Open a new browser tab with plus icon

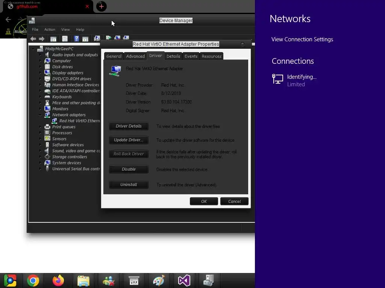[x=102, y=7]
